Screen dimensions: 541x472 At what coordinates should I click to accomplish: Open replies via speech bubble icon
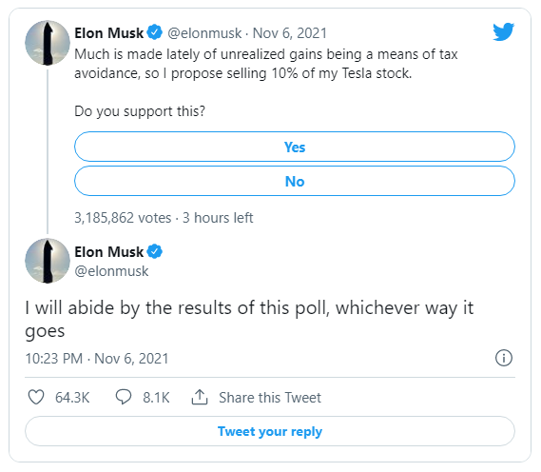(x=124, y=397)
